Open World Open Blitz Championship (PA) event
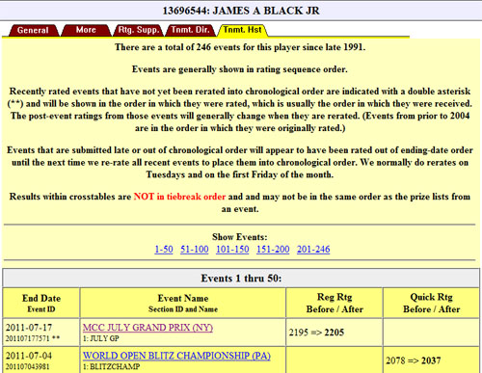The image size is (482, 373). (176, 356)
